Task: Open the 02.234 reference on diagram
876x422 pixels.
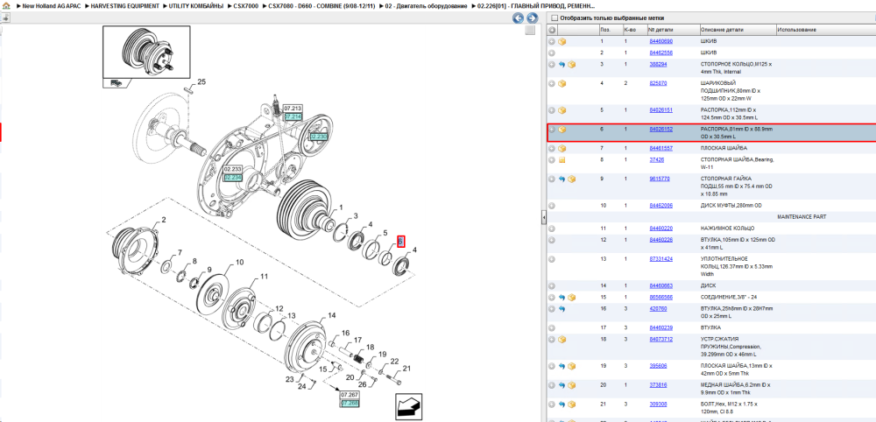Action: pyautogui.click(x=233, y=178)
